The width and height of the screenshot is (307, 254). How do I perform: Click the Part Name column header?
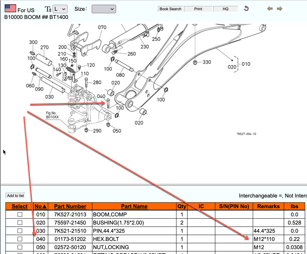(134, 206)
